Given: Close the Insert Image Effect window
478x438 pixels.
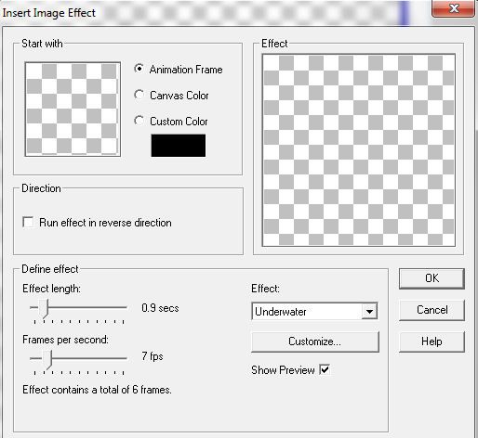Looking at the screenshot, I should click(x=453, y=8).
